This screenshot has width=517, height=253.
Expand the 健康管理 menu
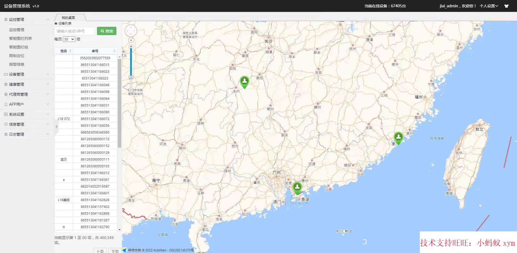click(48, 84)
